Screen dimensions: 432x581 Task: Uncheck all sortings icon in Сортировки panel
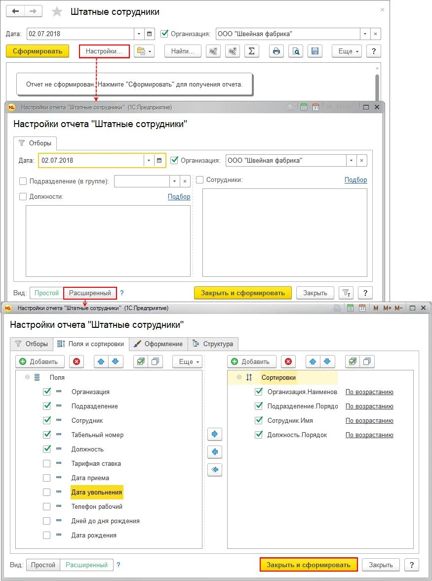point(367,361)
